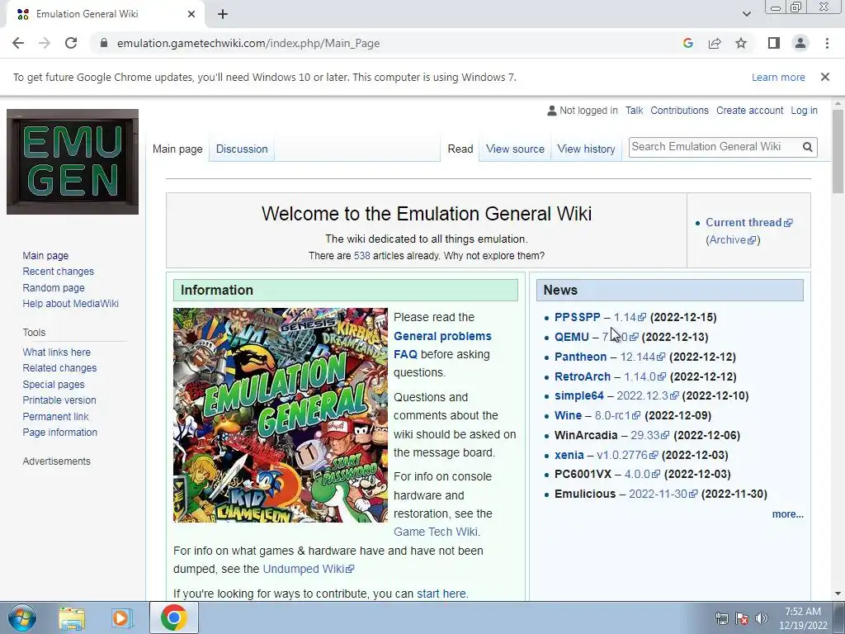Open the PPSSPP news entry
Screen dimensions: 845x634
tap(577, 317)
